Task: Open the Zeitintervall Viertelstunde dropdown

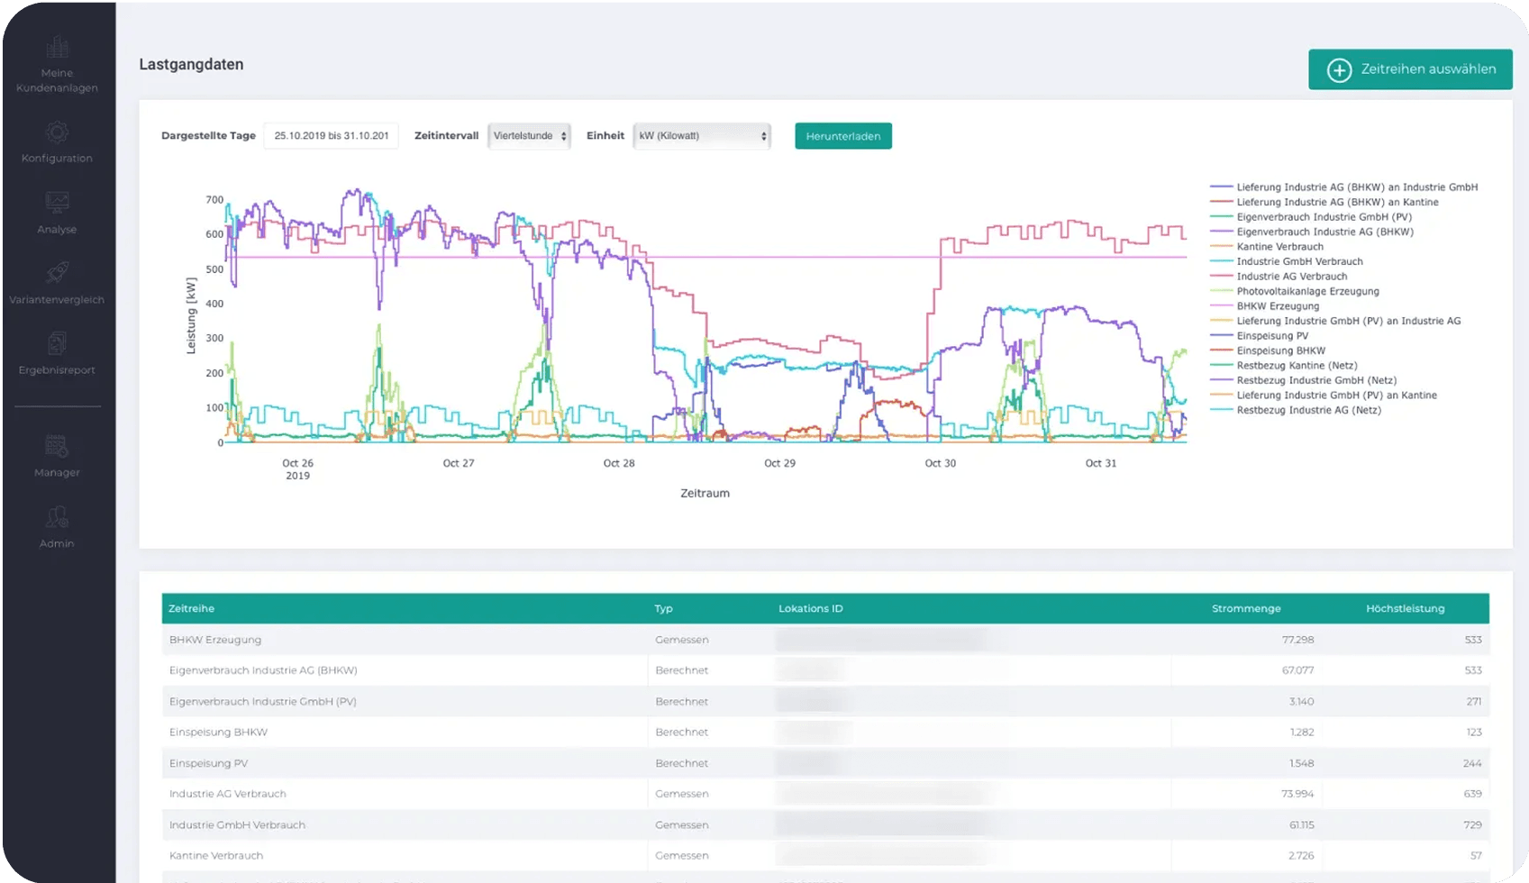Action: 529,136
